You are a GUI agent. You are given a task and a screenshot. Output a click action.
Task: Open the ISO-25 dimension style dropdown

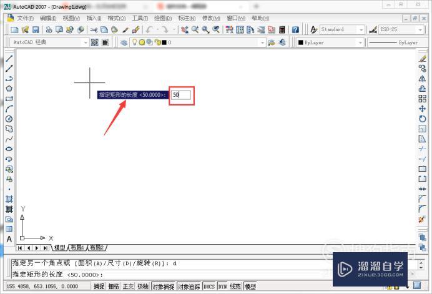[420, 29]
